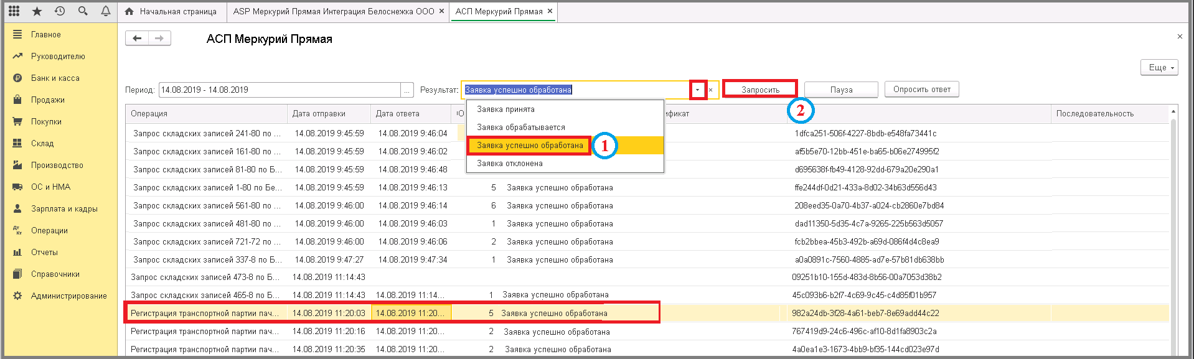This screenshot has height=359, width=1194.
Task: Open the Зарплата и кадры section
Action: click(64, 209)
